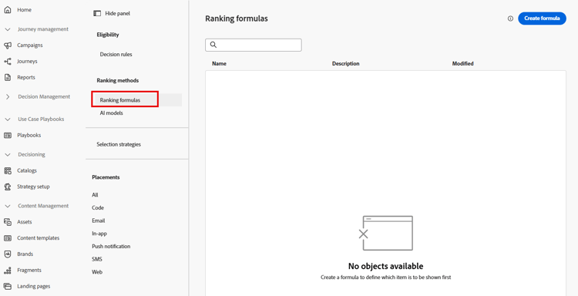This screenshot has width=578, height=296.
Task: Open Content templates
Action: 39,238
